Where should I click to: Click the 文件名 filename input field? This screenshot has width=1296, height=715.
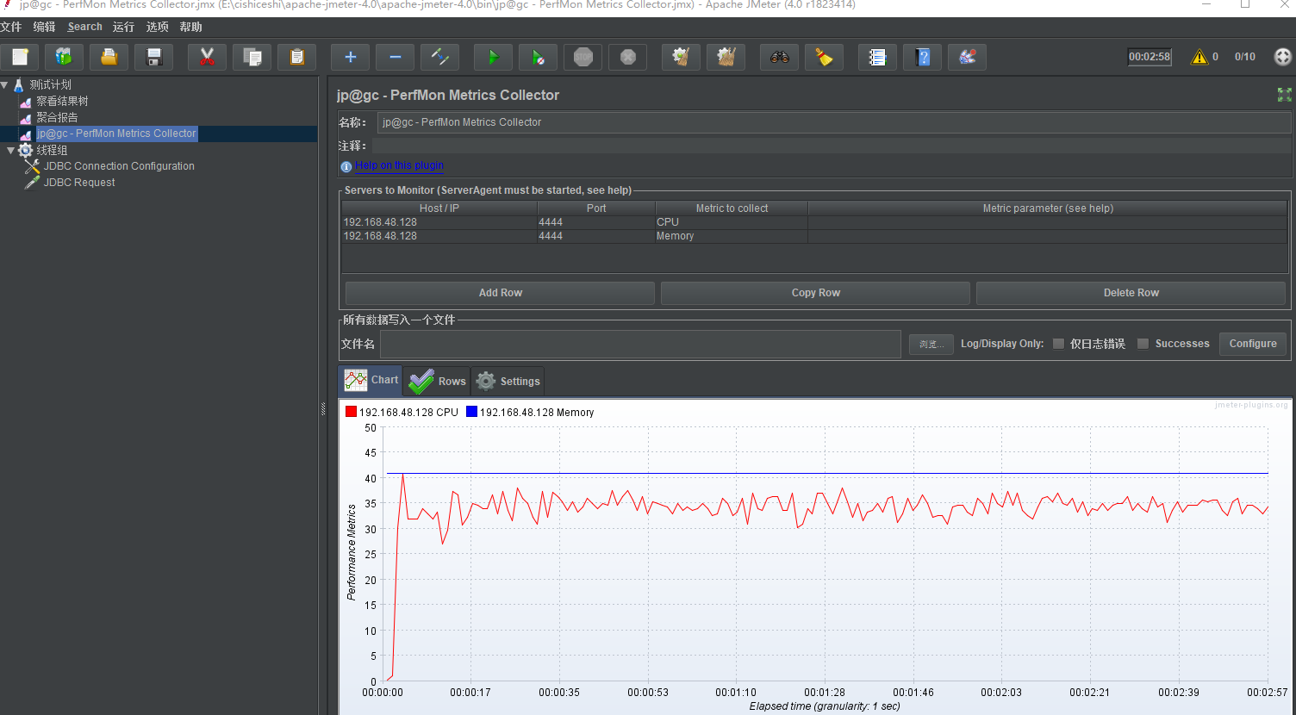tap(640, 344)
